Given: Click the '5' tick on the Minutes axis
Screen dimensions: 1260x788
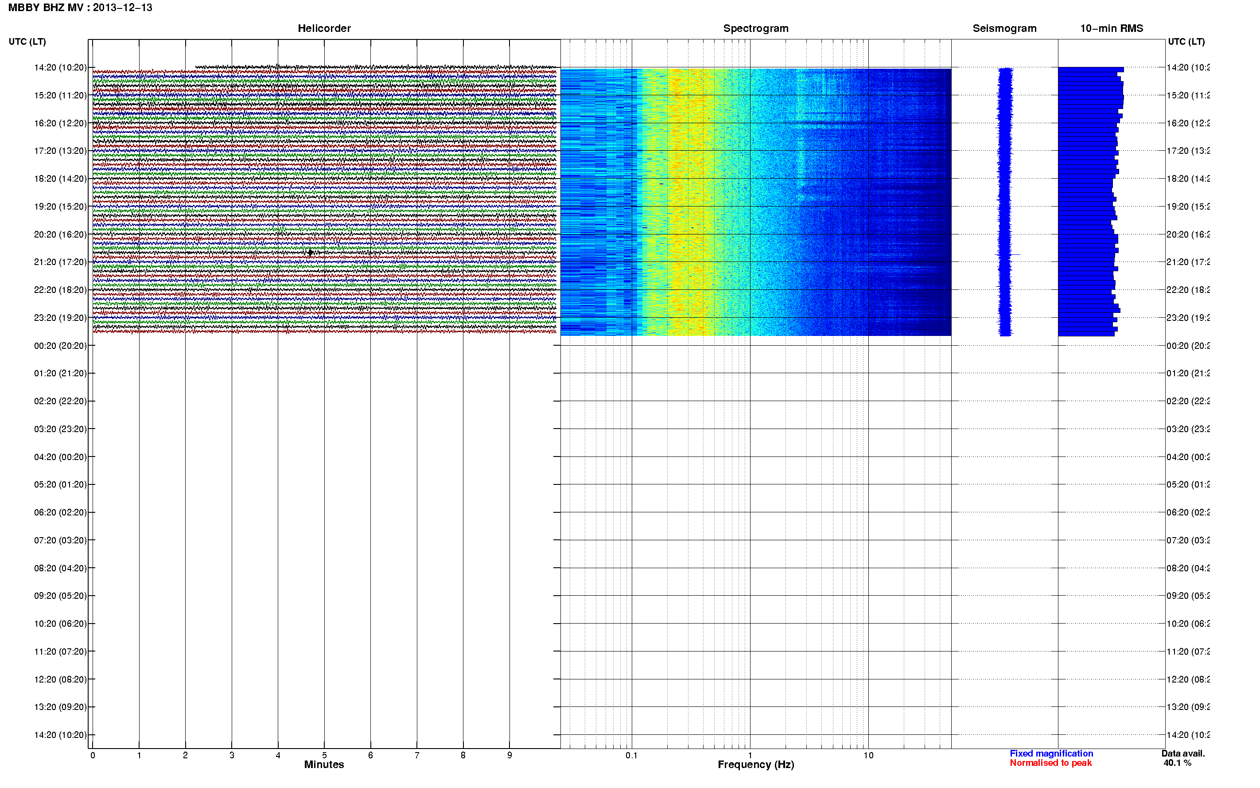Looking at the screenshot, I should pyautogui.click(x=324, y=755).
